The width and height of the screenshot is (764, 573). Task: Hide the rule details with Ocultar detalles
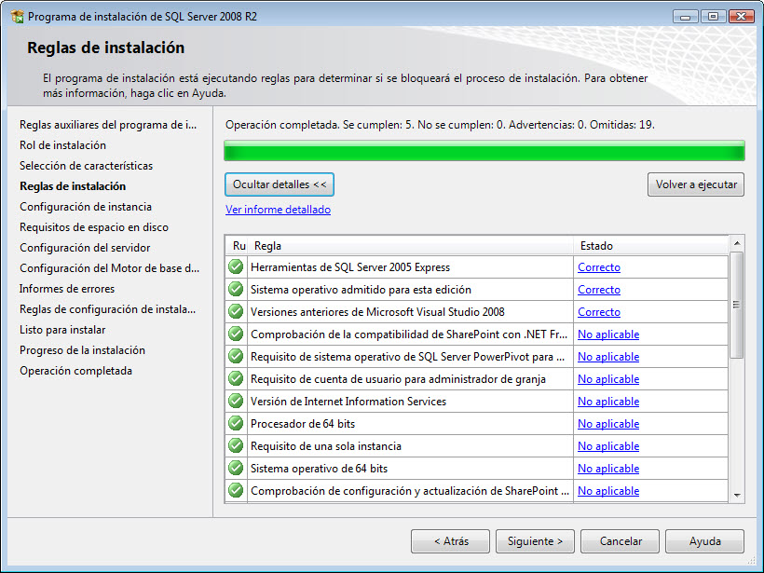click(x=280, y=184)
